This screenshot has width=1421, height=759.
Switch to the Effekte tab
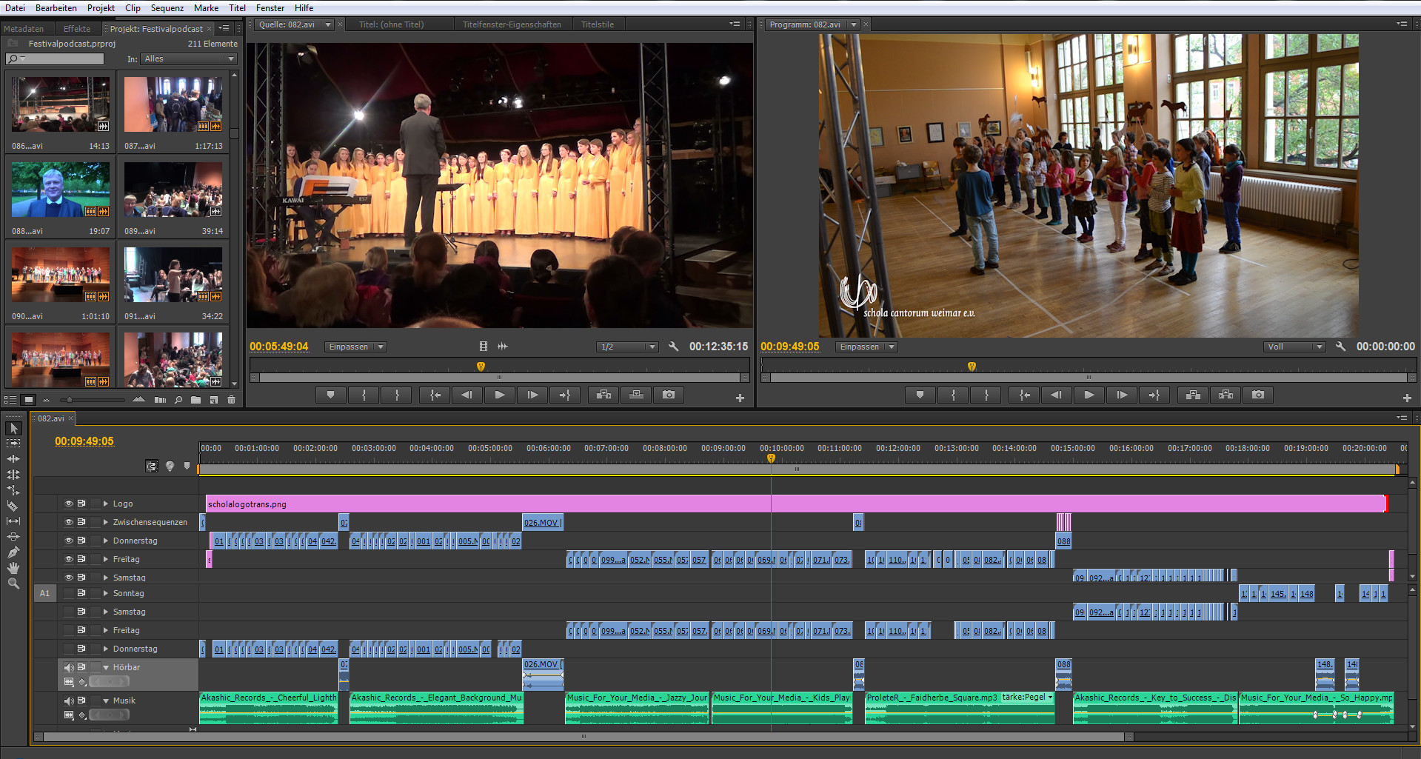pos(77,29)
